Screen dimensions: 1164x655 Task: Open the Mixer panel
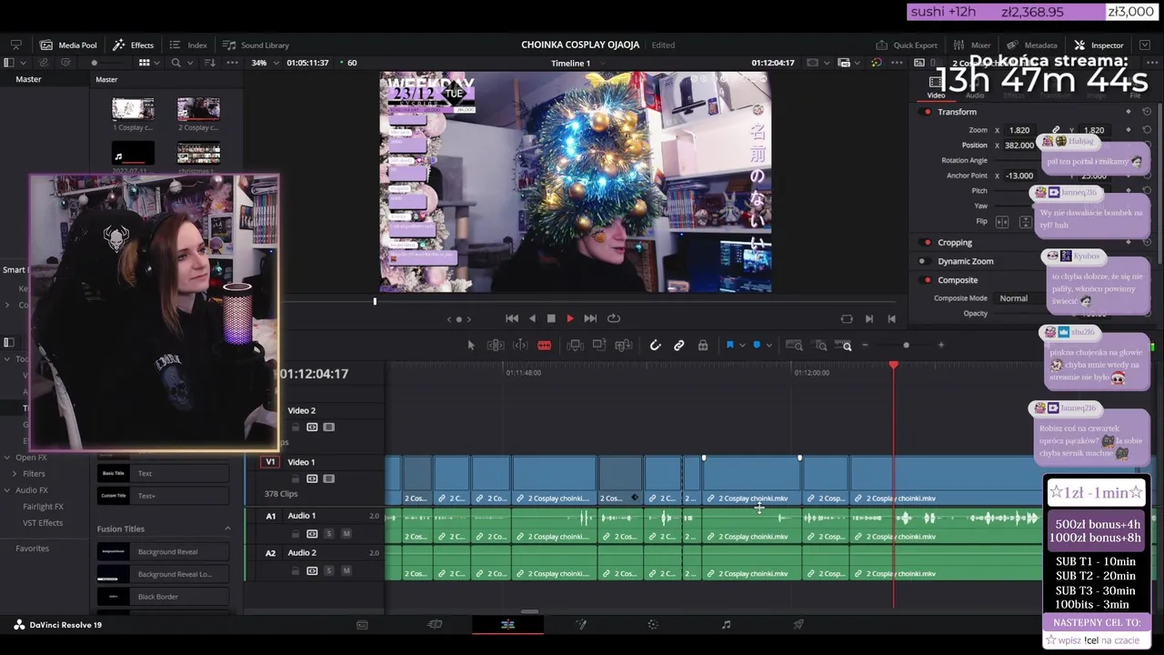point(972,45)
